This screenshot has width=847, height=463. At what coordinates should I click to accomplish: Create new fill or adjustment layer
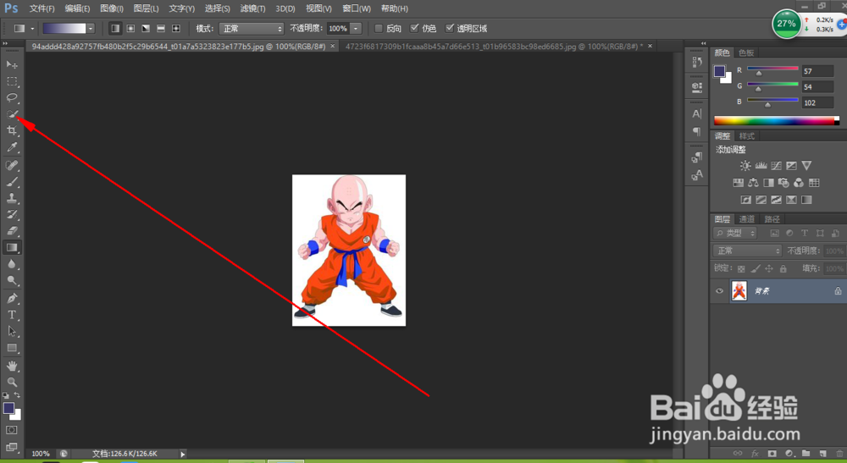point(789,454)
